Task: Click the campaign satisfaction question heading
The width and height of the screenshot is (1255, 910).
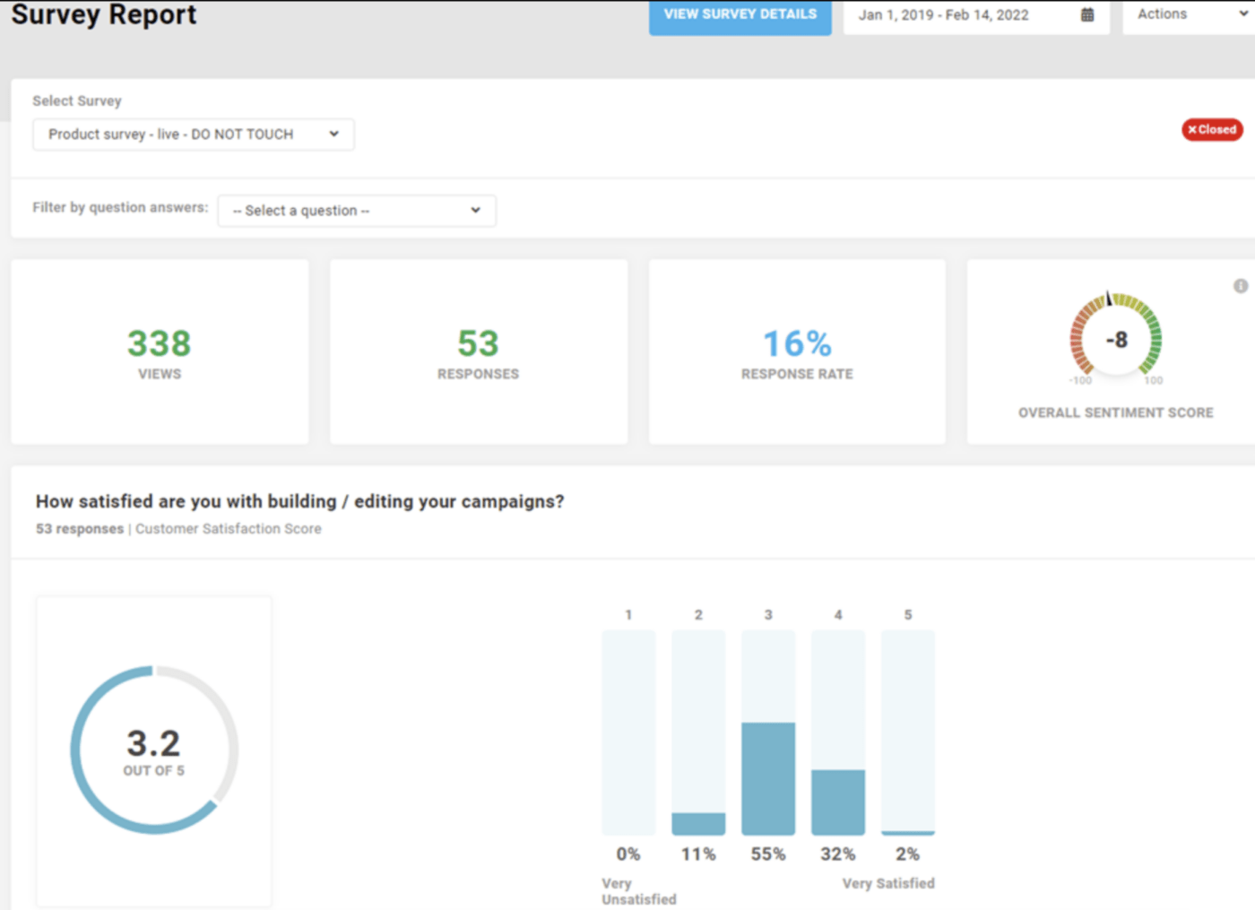Action: click(299, 502)
